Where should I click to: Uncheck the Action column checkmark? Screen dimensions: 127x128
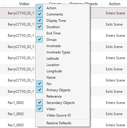pyautogui.click(x=40, y=8)
